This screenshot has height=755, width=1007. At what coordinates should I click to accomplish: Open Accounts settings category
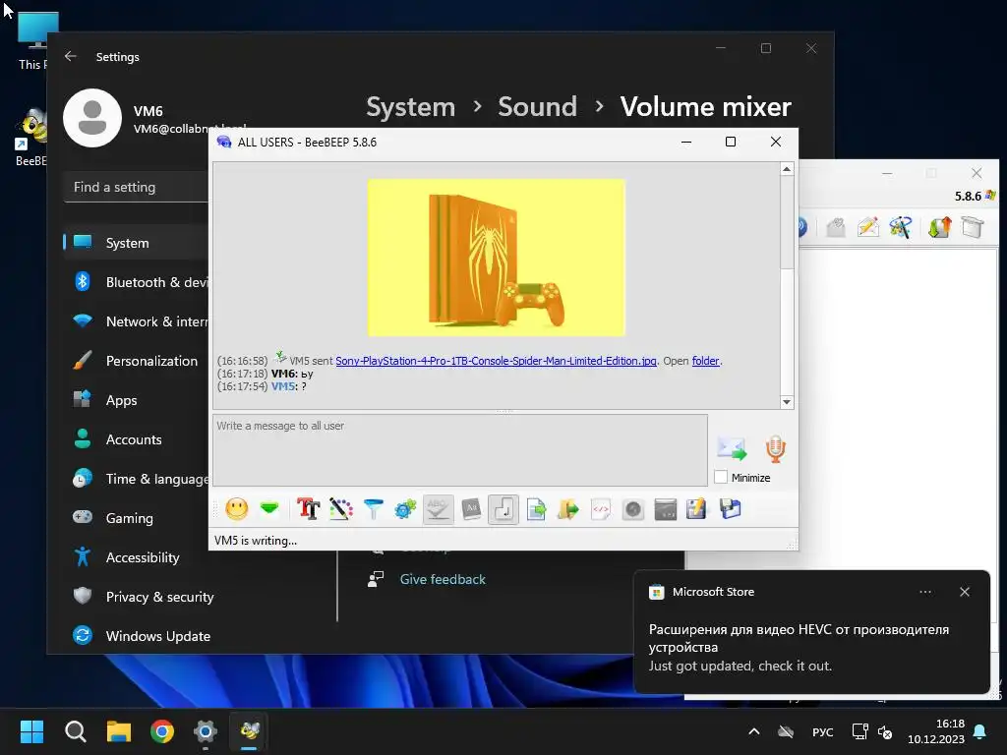click(x=136, y=439)
